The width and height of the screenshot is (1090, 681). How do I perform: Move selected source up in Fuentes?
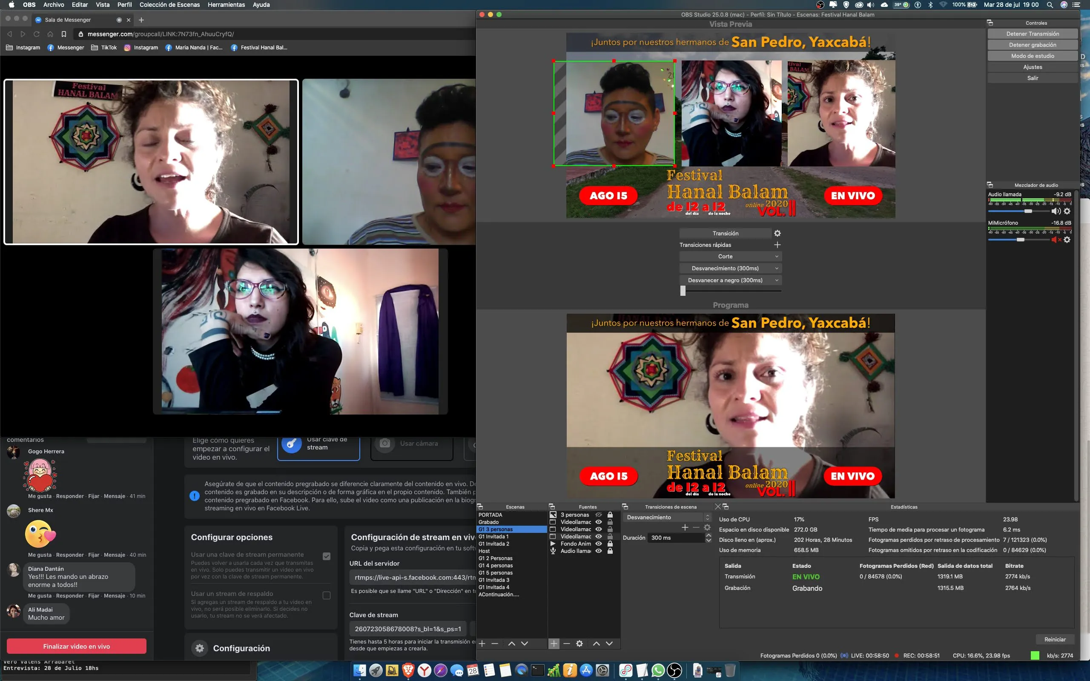point(597,644)
